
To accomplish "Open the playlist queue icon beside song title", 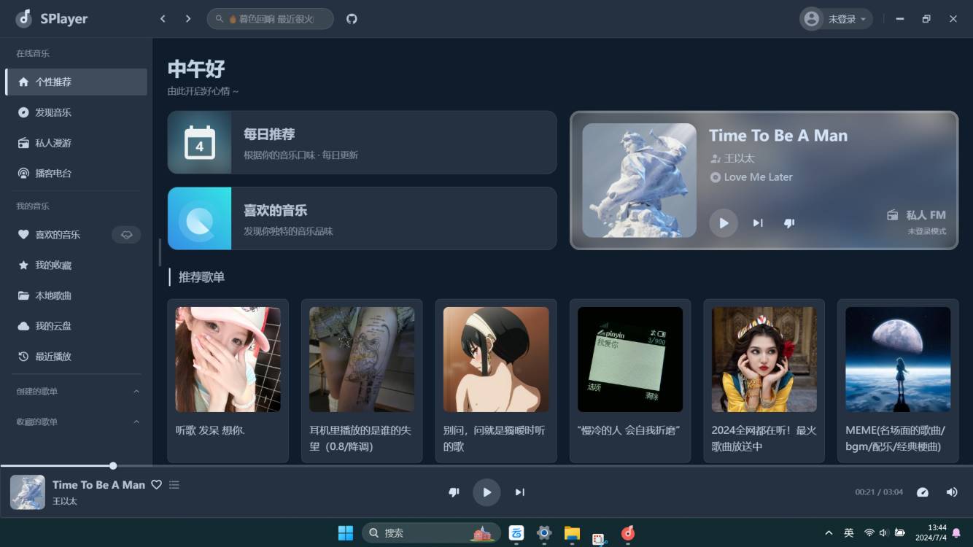I will (x=174, y=485).
